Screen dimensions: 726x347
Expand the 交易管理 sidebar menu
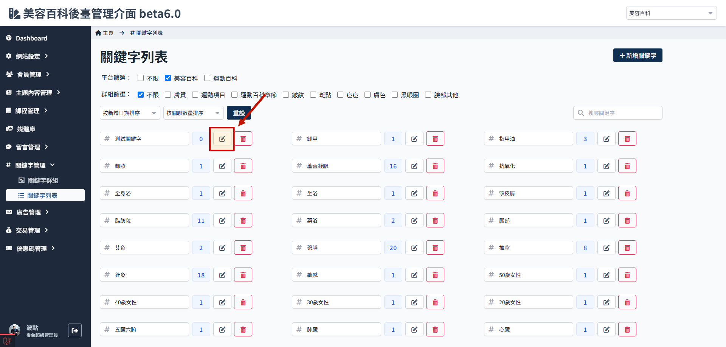(x=27, y=230)
